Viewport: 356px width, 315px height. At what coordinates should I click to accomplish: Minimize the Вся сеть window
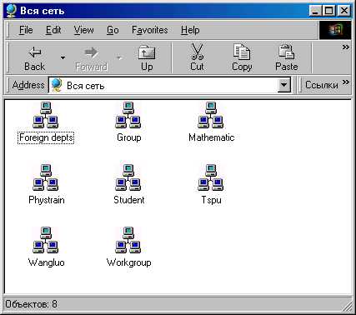click(315, 11)
